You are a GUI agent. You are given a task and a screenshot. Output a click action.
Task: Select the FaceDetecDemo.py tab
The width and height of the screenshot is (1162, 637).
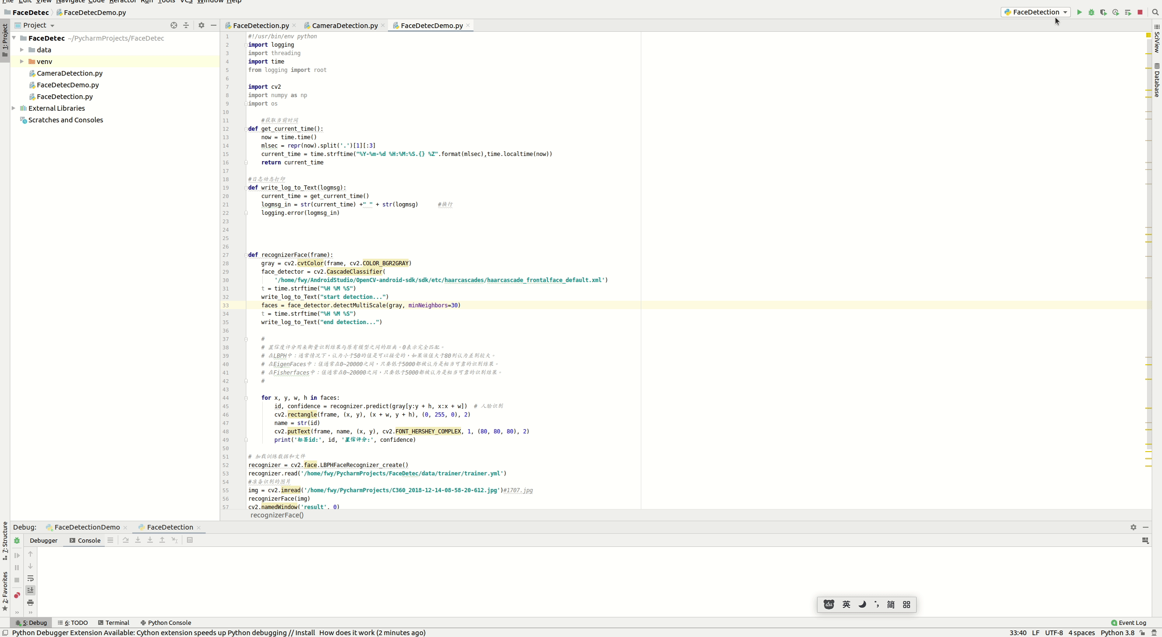point(431,25)
